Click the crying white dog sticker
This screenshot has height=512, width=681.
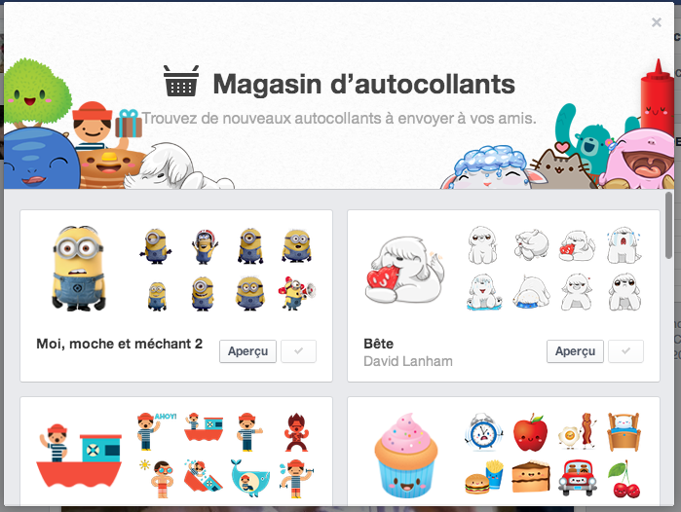coord(624,244)
